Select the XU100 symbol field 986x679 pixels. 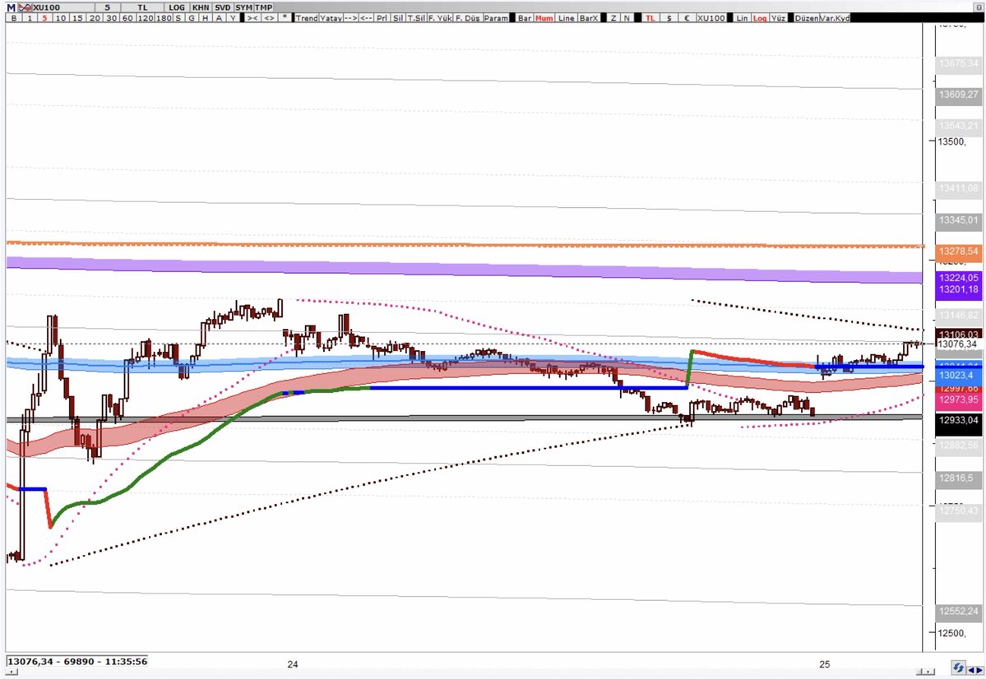coord(63,7)
